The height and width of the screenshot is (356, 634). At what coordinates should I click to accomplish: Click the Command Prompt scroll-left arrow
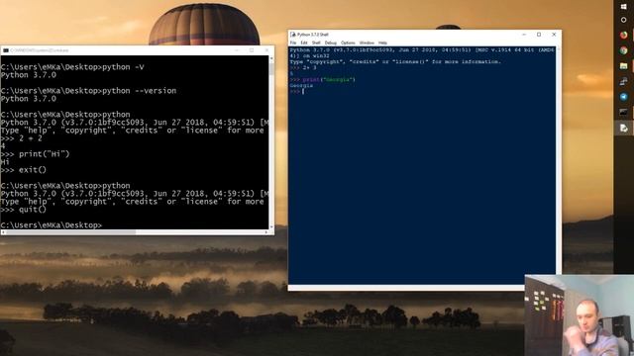coord(3,232)
